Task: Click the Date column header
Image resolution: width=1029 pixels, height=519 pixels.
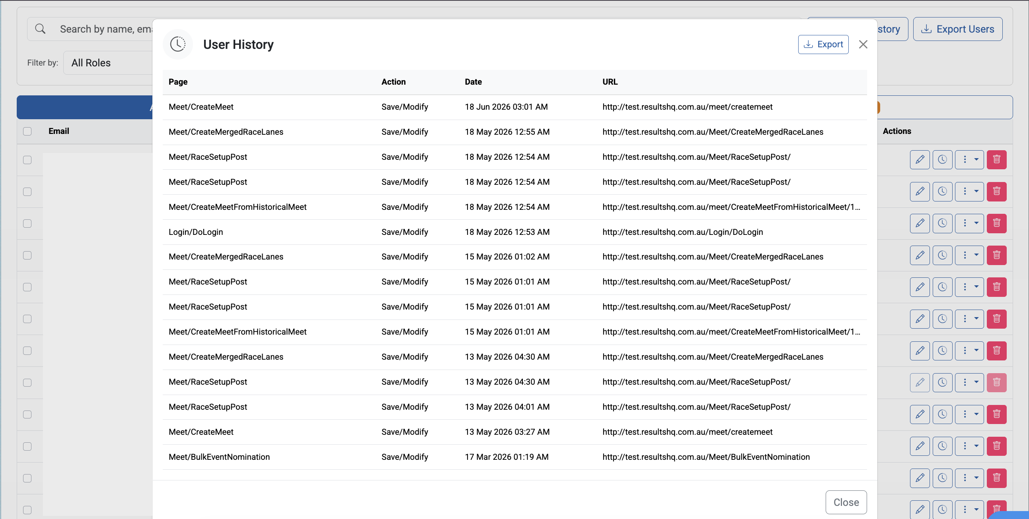Action: pos(473,82)
